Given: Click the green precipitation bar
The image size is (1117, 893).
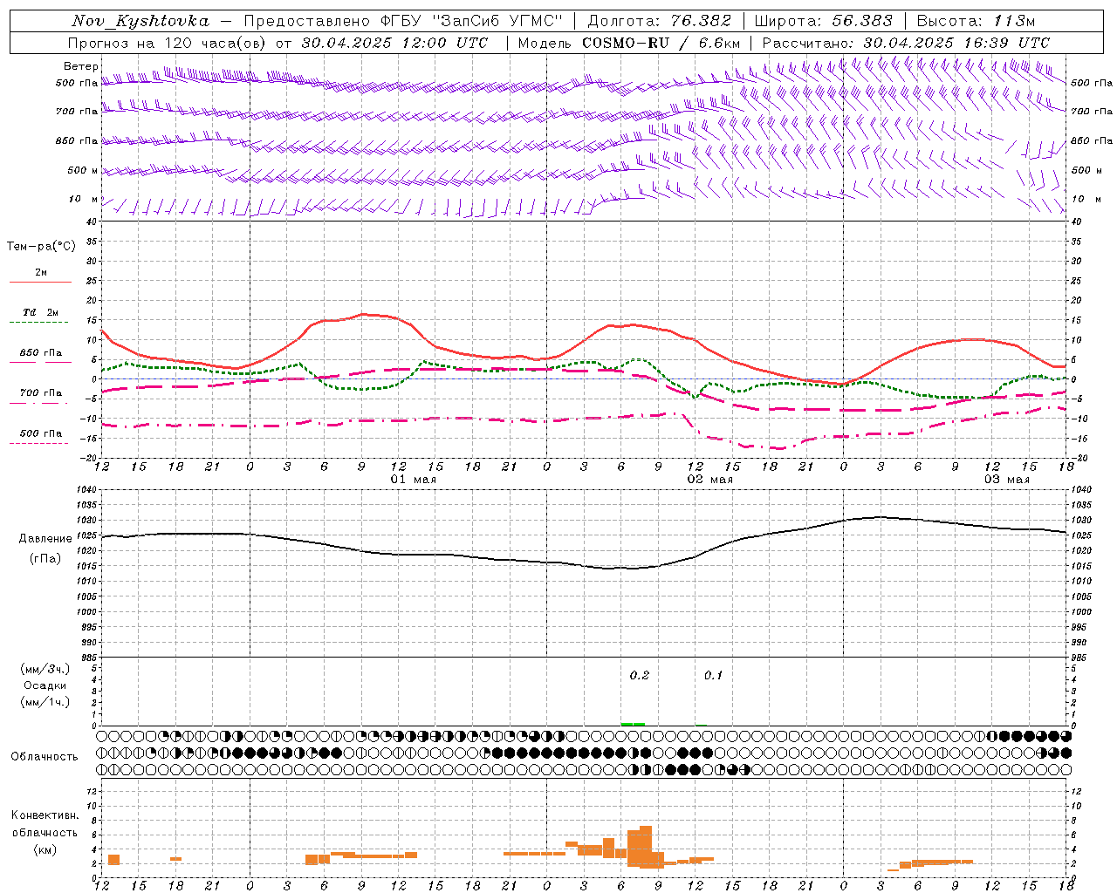Looking at the screenshot, I should click(x=633, y=724).
